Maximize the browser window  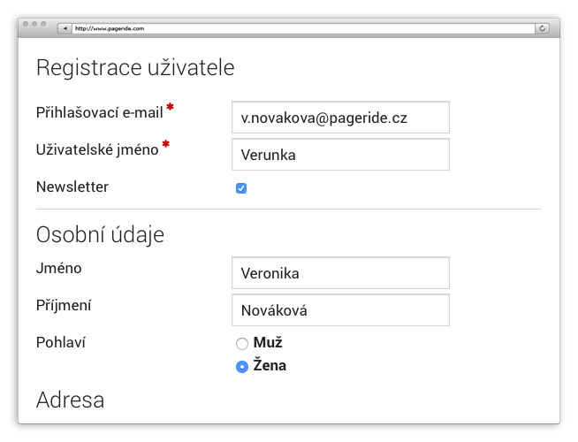click(x=43, y=24)
